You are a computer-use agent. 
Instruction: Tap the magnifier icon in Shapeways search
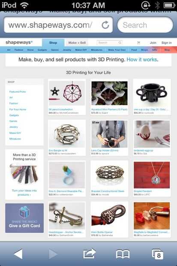[120, 42]
